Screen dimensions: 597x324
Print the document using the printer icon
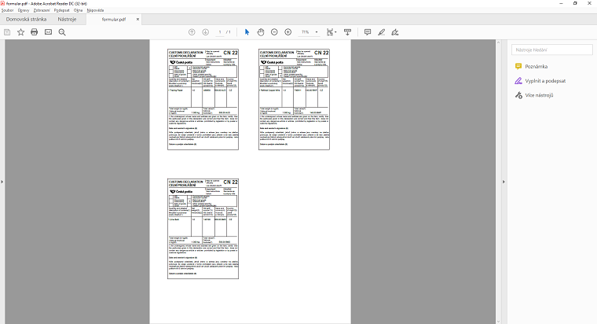click(x=34, y=32)
